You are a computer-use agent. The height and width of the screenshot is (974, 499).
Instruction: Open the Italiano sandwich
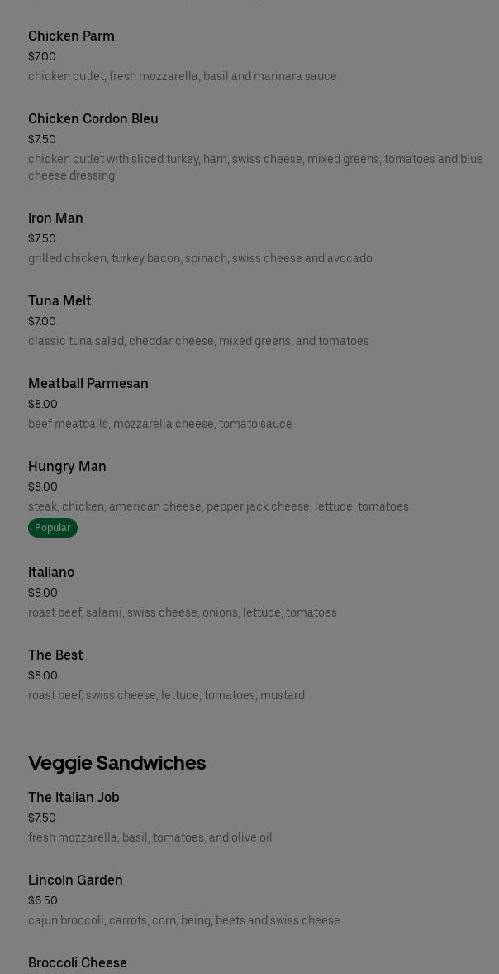51,573
